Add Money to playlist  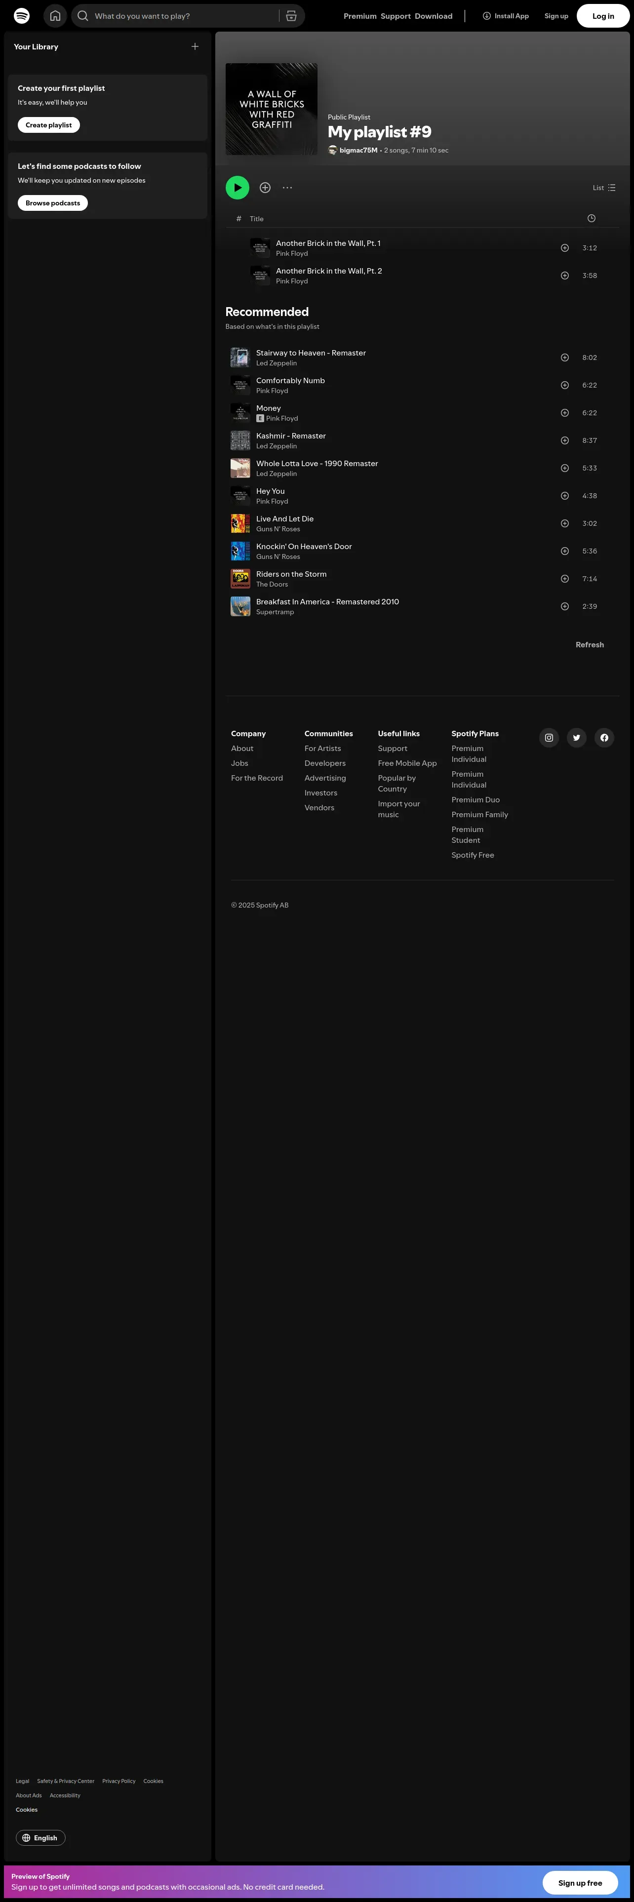[564, 413]
